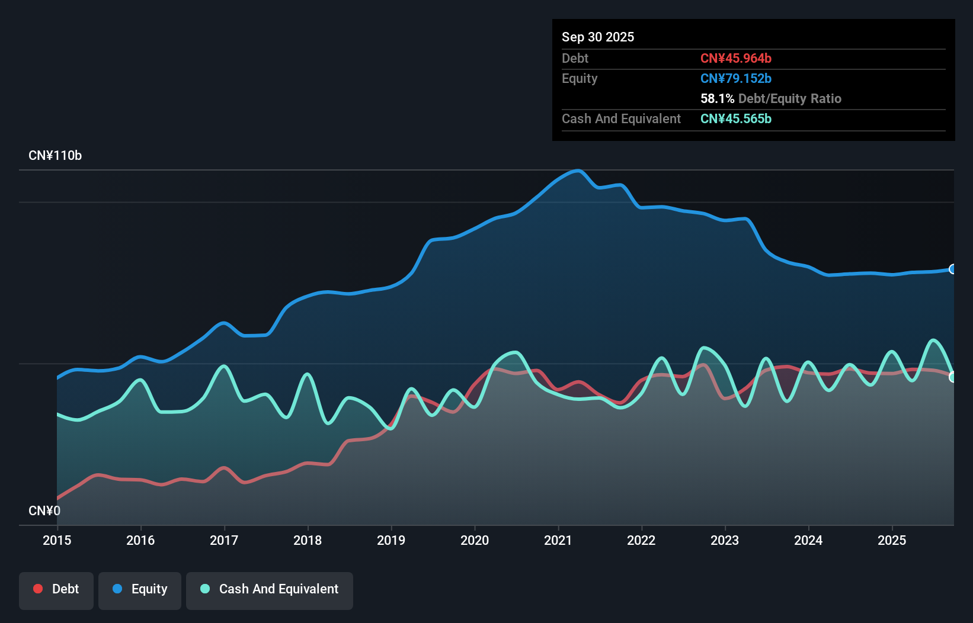Select the 2020 label on the timeline
This screenshot has height=623, width=973.
tap(475, 541)
